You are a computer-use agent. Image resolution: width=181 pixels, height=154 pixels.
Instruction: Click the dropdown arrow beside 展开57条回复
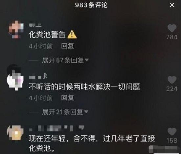click(x=87, y=60)
